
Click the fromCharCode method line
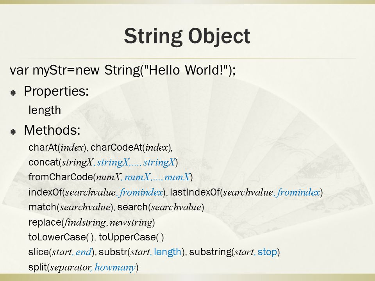pos(111,177)
